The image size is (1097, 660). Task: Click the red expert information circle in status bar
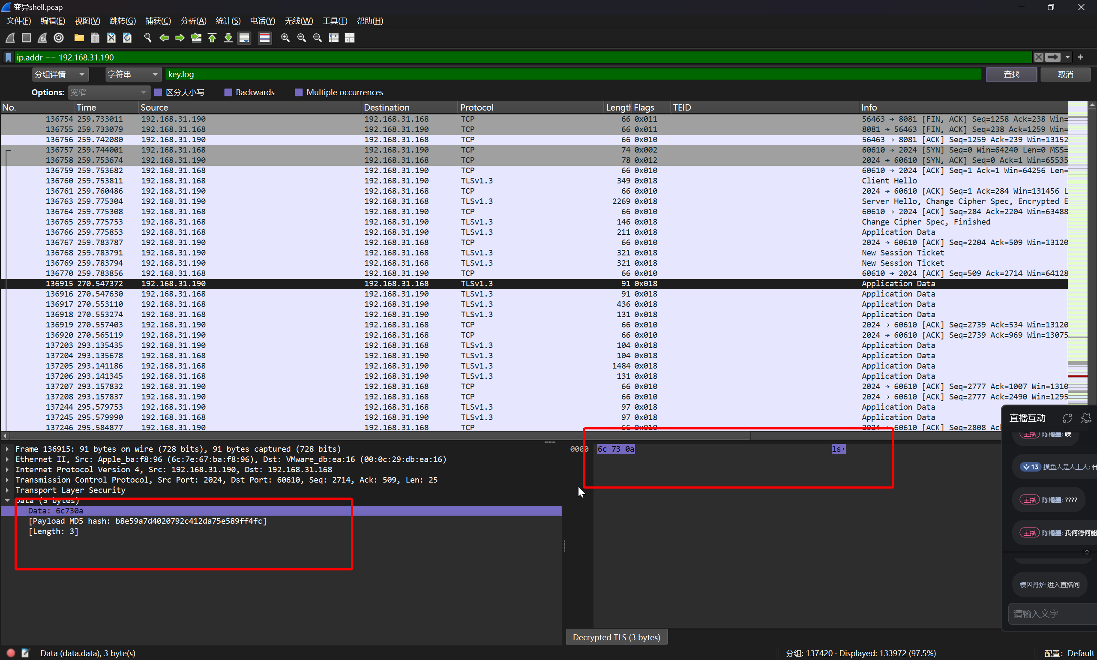point(11,653)
